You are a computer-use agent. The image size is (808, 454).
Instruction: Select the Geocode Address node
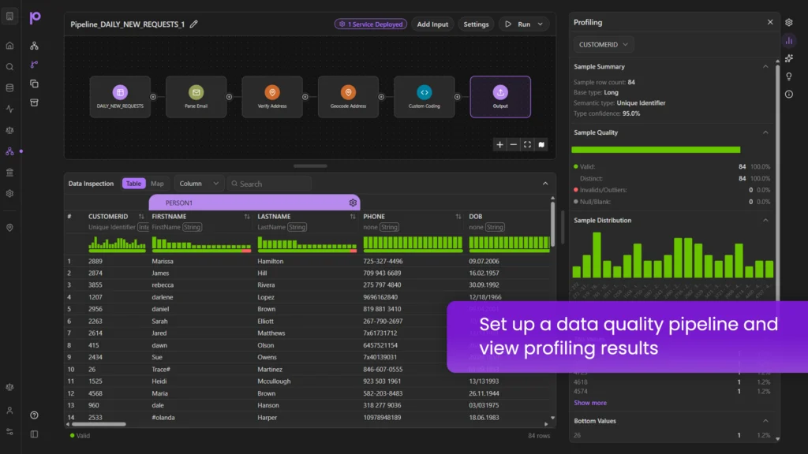(x=348, y=97)
